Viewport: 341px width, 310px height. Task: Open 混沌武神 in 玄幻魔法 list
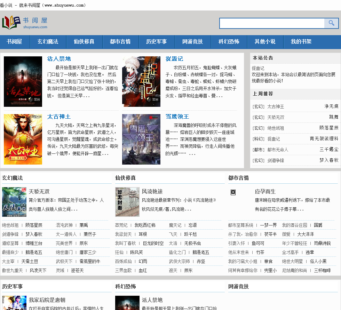(64, 225)
